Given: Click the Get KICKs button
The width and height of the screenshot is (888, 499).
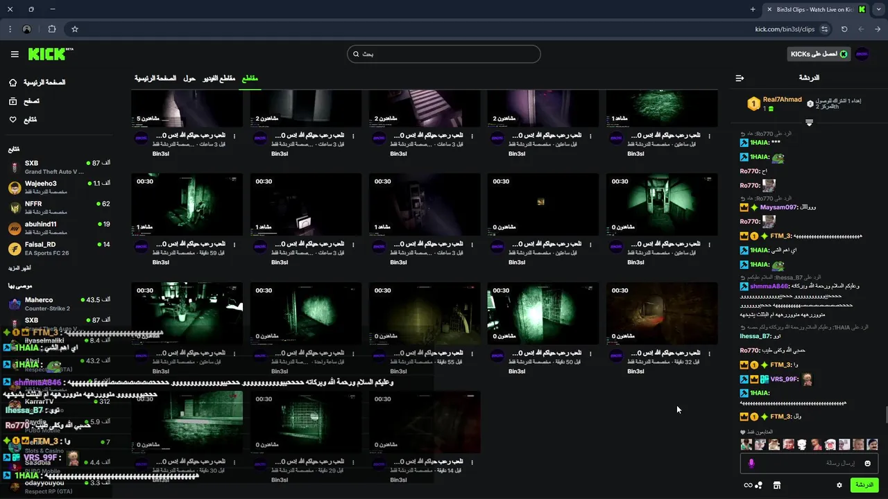Looking at the screenshot, I should click(x=819, y=54).
